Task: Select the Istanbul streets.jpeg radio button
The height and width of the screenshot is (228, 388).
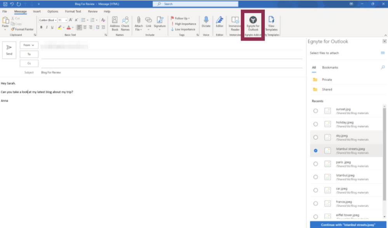Action: click(x=315, y=150)
